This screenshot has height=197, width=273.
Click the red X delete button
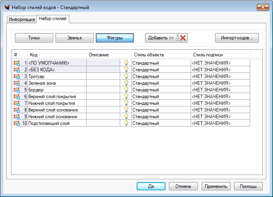182,38
